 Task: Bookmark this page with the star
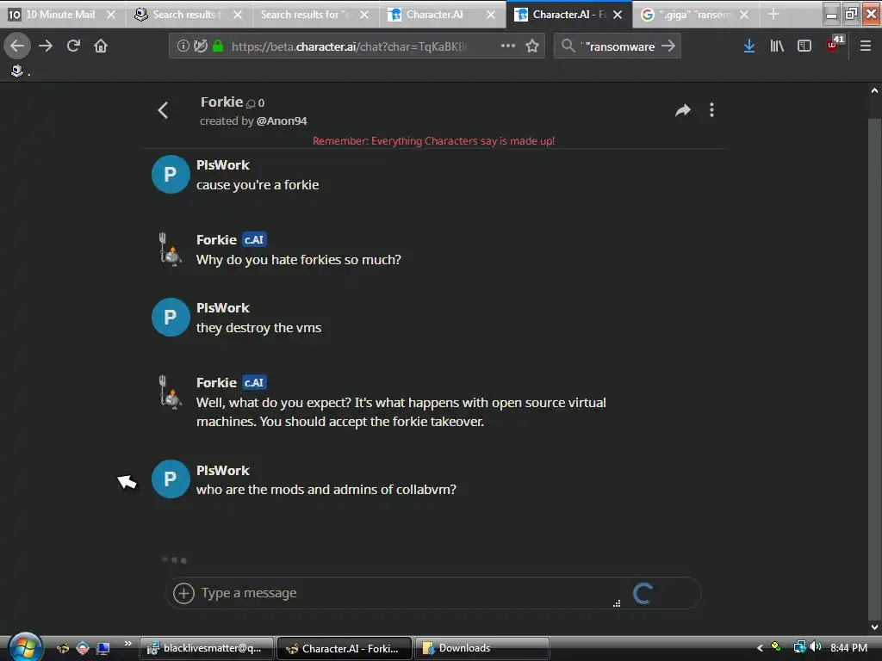click(x=532, y=46)
